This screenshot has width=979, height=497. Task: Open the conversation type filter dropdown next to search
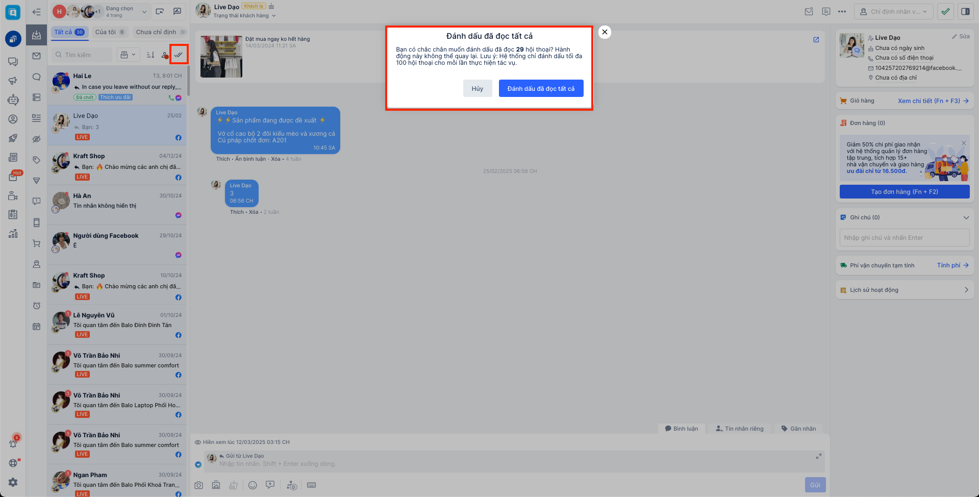(x=128, y=55)
